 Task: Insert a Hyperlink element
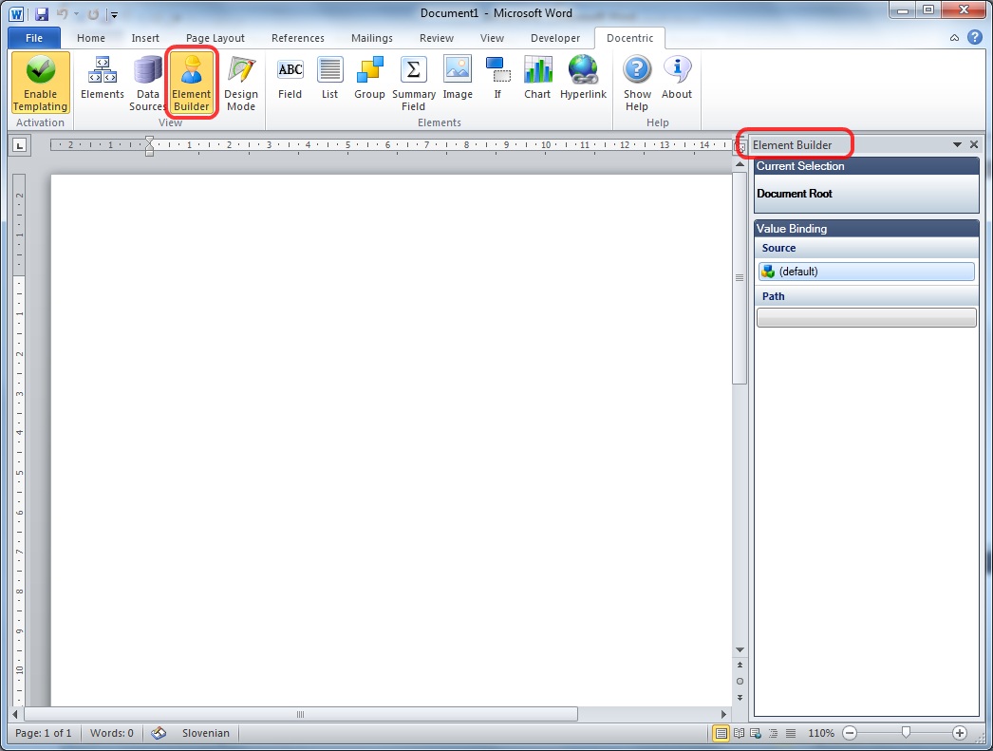click(583, 79)
